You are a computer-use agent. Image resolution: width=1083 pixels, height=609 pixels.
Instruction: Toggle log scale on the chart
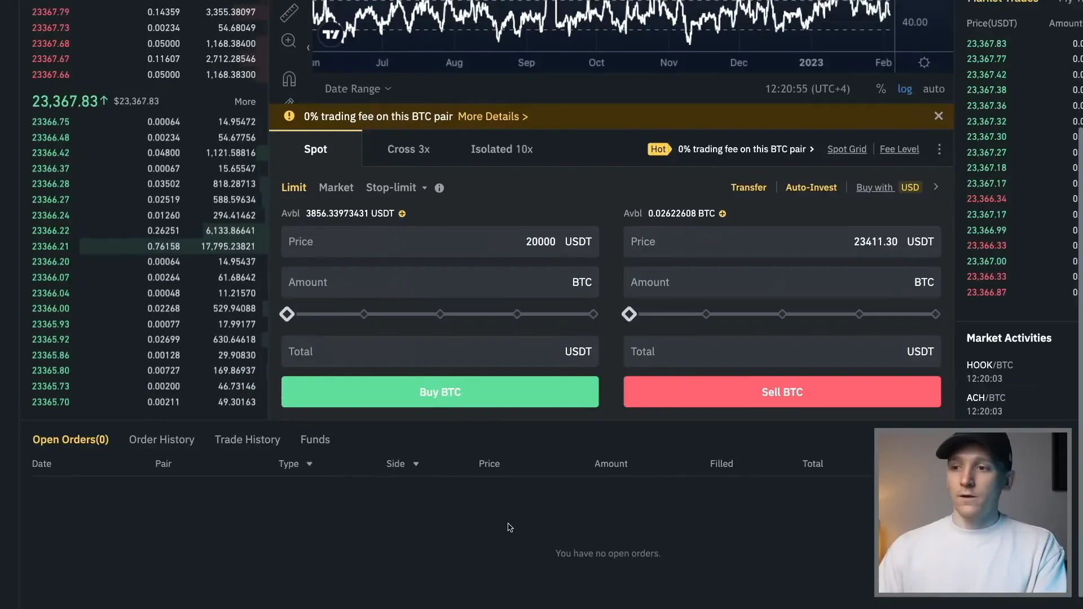[905, 89]
